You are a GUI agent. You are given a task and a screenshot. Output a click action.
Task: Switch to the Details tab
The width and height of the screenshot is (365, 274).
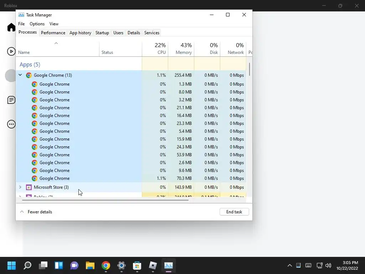[134, 33]
